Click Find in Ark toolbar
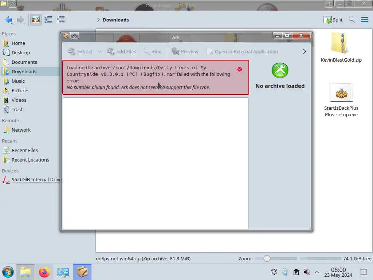Image resolution: width=373 pixels, height=280 pixels. [153, 51]
